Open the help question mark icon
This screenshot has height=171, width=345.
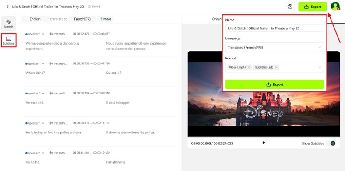coord(290,7)
